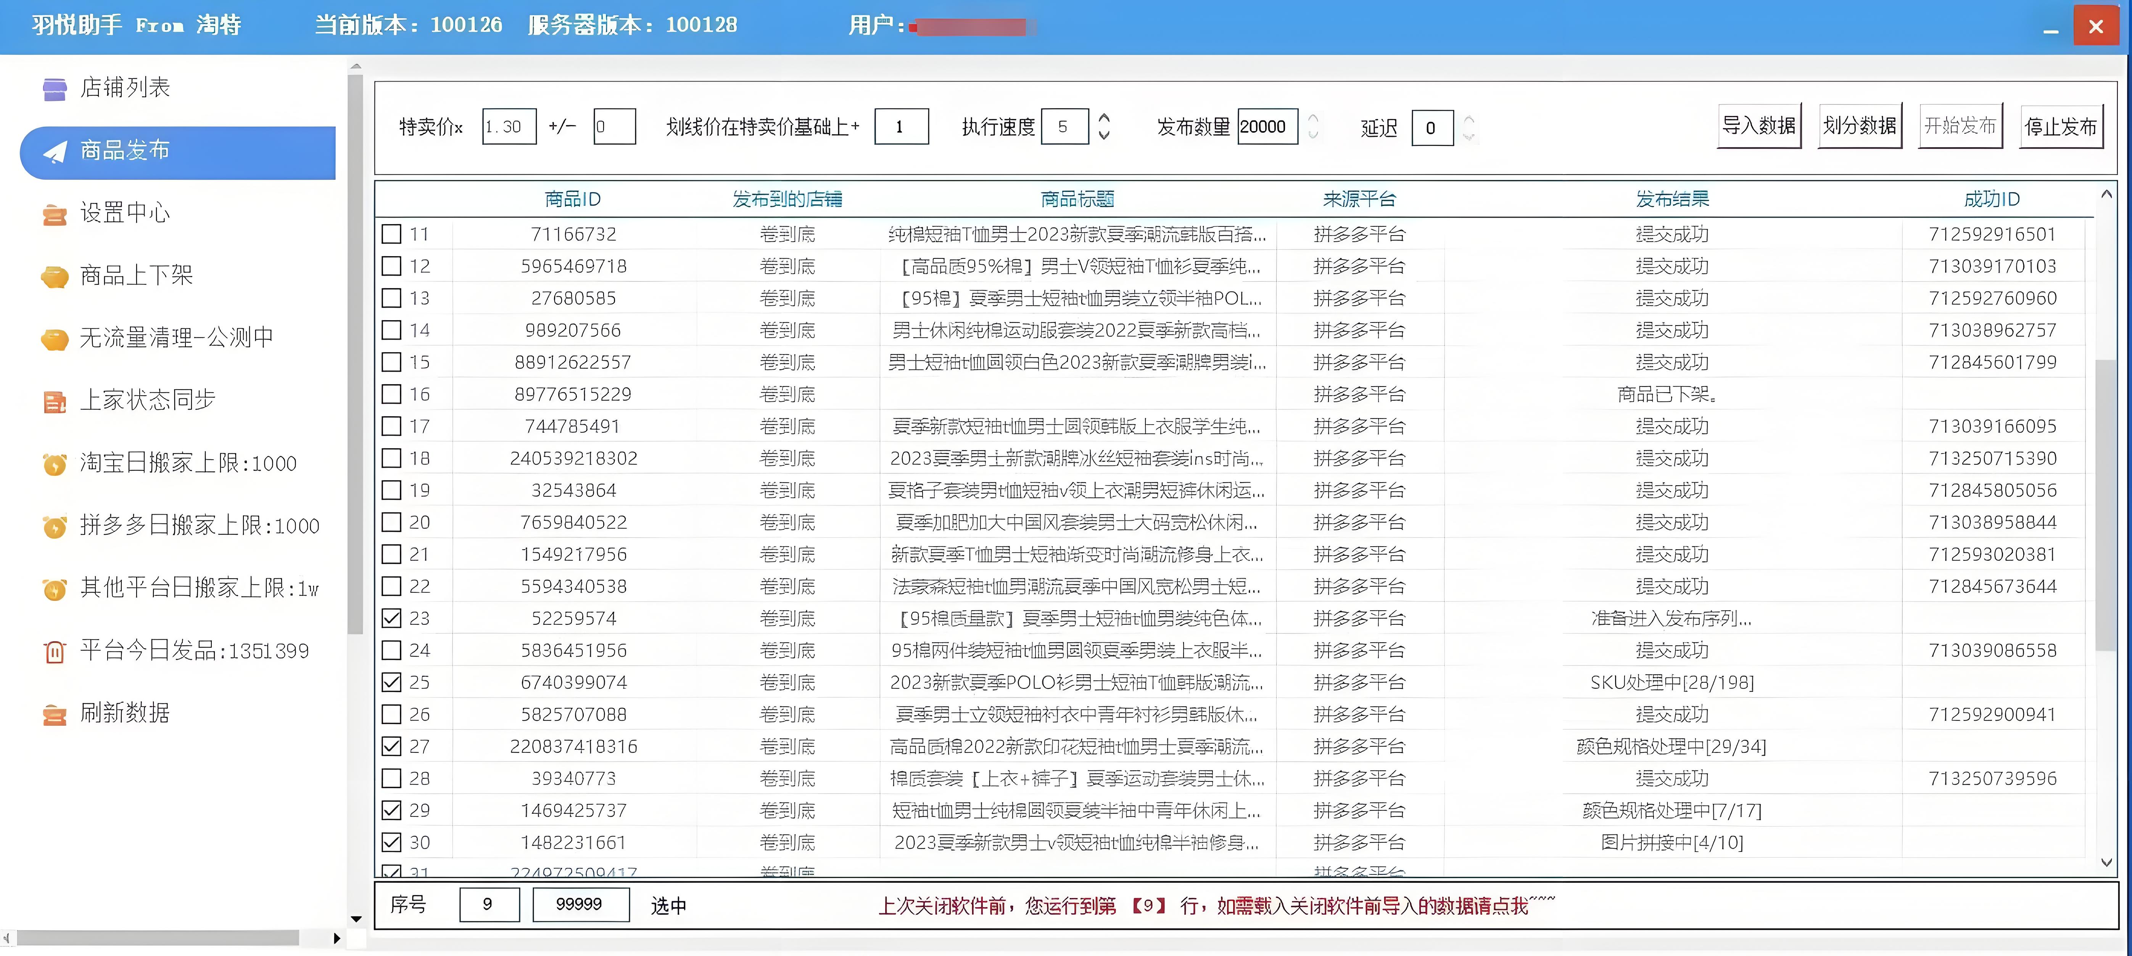
Task: Click the paper plane icon for 商品发布
Action: [x=55, y=151]
